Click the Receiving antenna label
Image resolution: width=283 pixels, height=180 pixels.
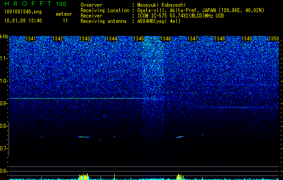coord(103,21)
